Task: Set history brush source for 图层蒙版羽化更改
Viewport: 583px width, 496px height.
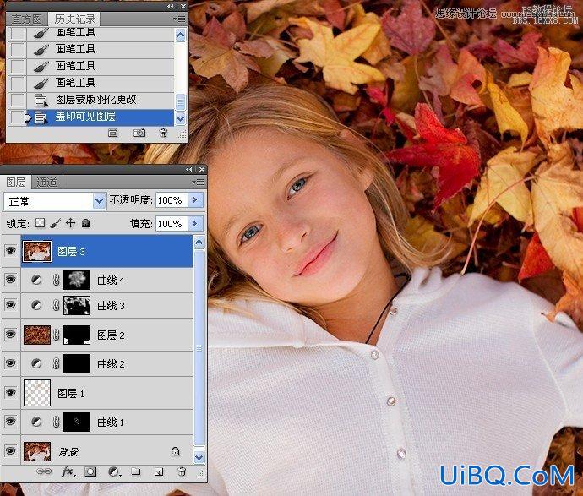Action: [17, 100]
